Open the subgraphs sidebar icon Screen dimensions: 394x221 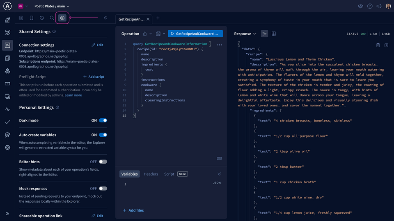[x=7, y=71]
